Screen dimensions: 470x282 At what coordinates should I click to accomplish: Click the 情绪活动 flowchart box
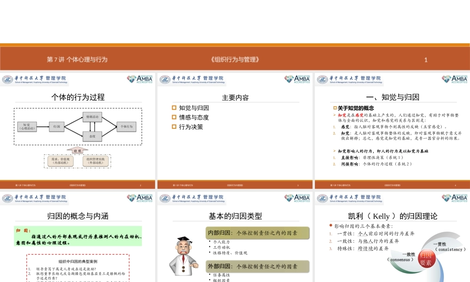tap(92, 116)
